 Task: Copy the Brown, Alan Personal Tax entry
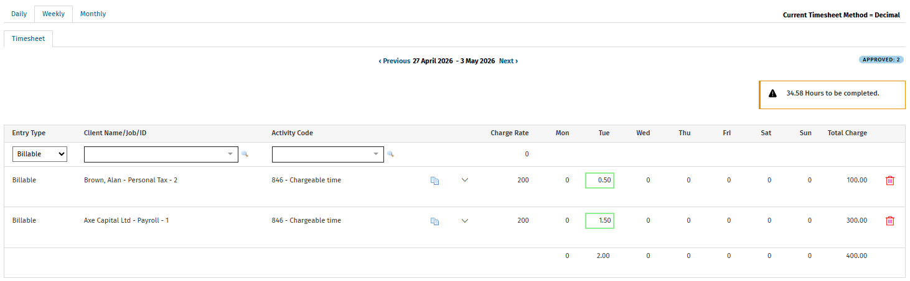(434, 181)
